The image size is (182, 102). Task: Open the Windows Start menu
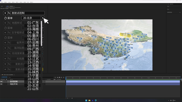click(86, 100)
